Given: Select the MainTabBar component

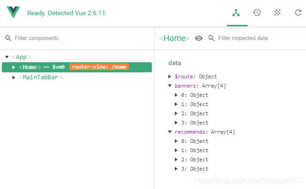Looking at the screenshot, I should (x=40, y=77).
